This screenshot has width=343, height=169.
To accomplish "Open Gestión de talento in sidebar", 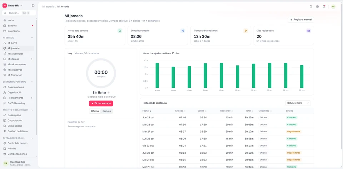I will click(x=18, y=131).
